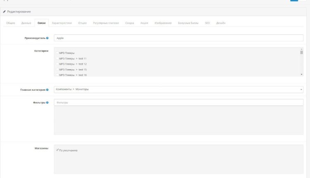Open the Характеристики tab
310x178 pixels.
tap(64, 23)
